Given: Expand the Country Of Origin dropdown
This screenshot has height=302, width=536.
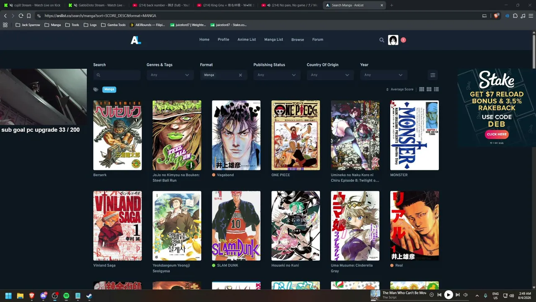Looking at the screenshot, I should point(330,75).
